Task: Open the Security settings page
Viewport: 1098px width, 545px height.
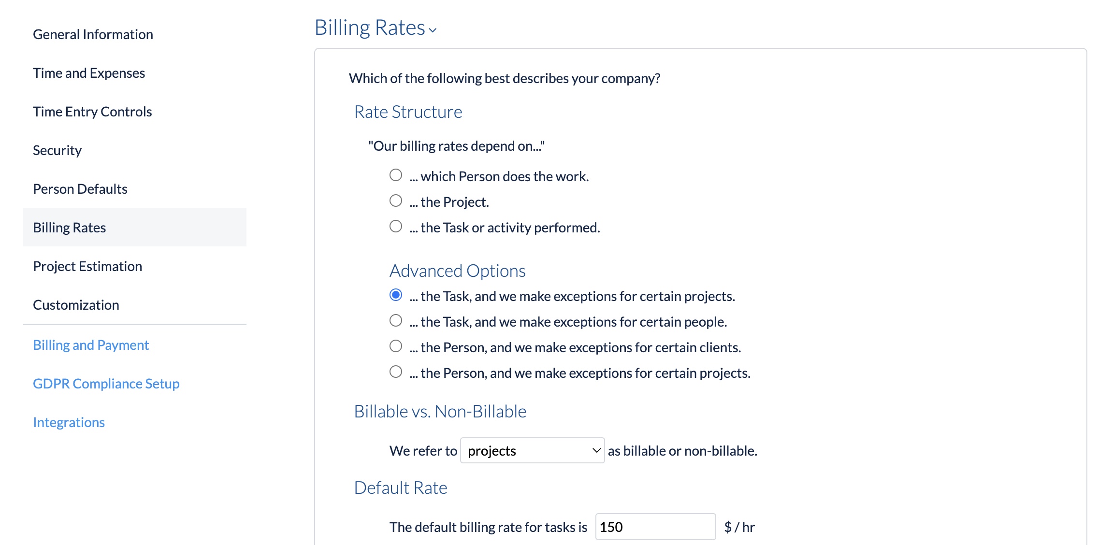Action: coord(57,150)
